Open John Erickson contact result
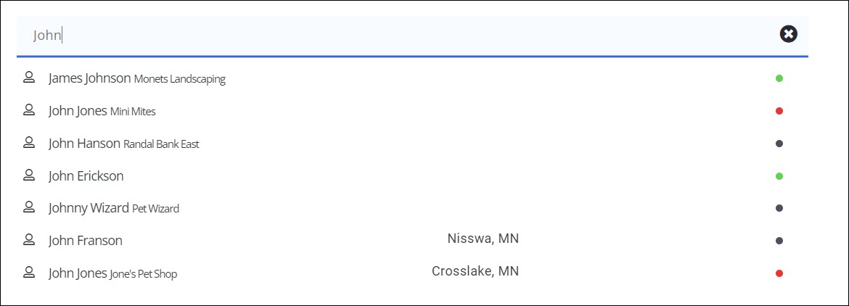 pyautogui.click(x=86, y=176)
